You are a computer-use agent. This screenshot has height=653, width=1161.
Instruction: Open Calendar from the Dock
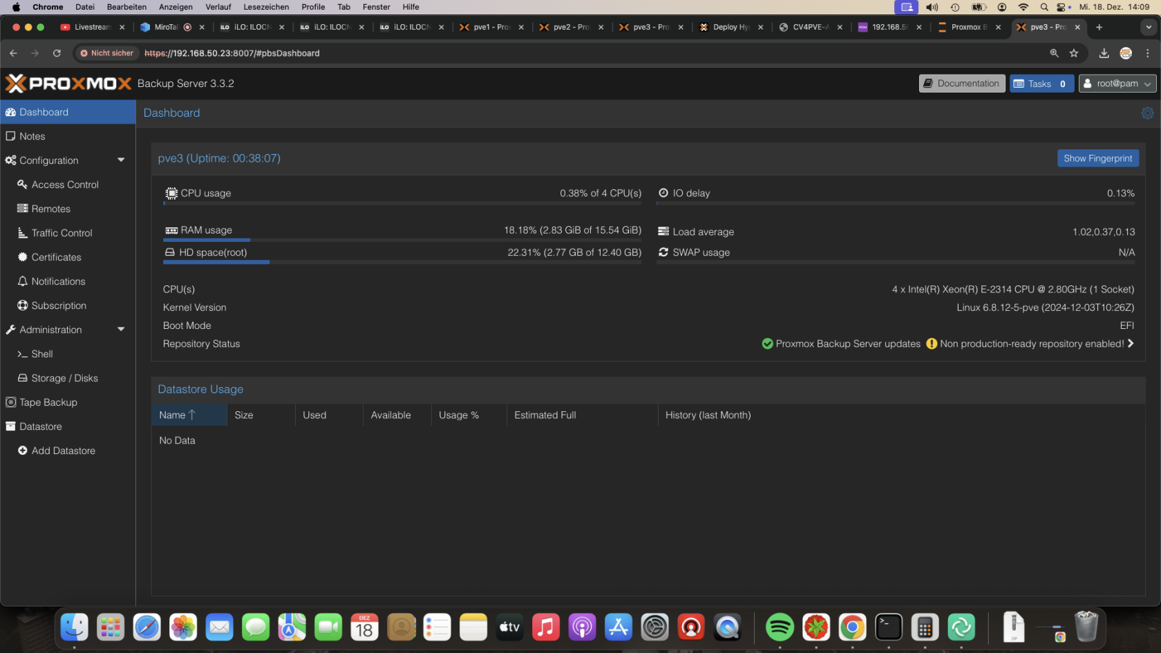(x=364, y=627)
